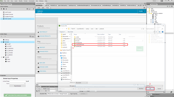Viewport: 174px width, 97px height.
Task: Click the File name input field
Action: click(x=110, y=86)
